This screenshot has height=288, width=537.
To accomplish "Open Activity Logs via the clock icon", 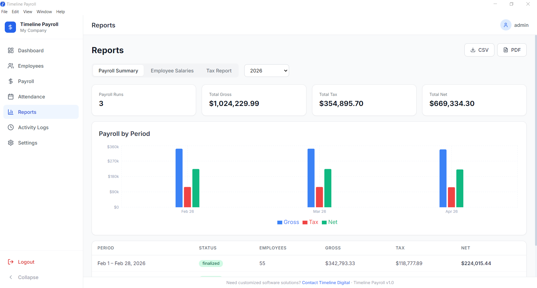I will [x=11, y=127].
